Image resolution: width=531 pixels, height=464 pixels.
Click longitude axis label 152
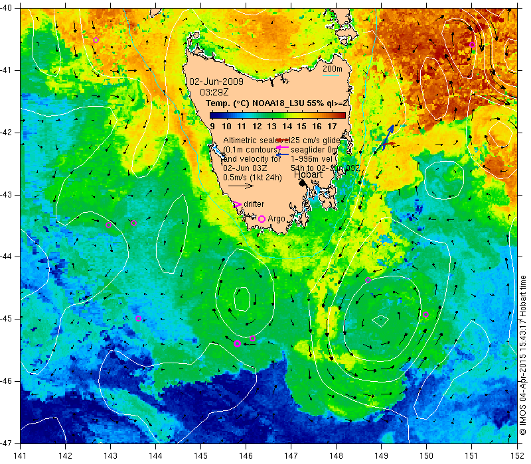518,456
